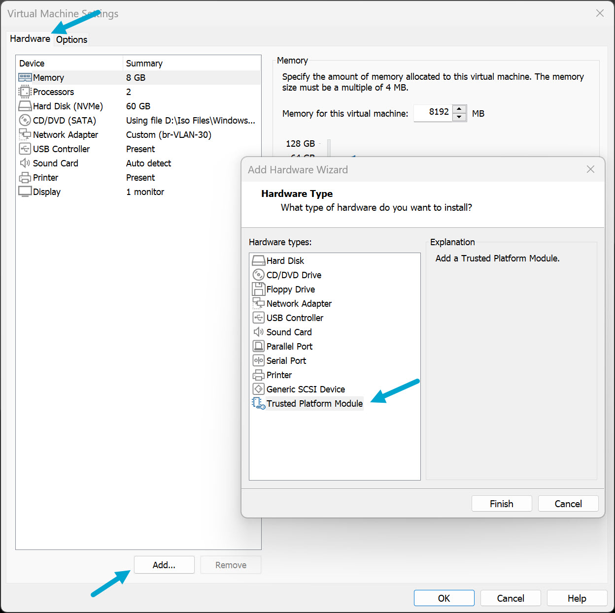Switch to the Options tab
The width and height of the screenshot is (615, 613).
click(71, 39)
